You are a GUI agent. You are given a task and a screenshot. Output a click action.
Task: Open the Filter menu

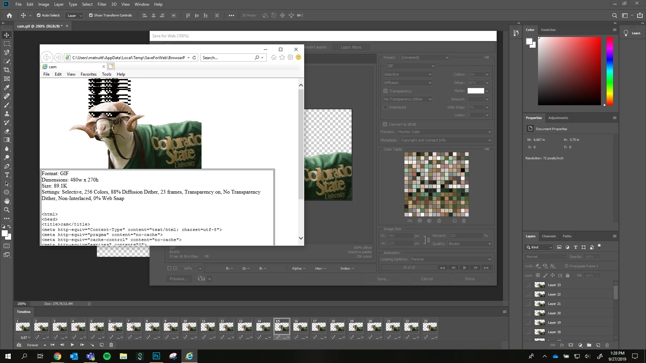(x=102, y=4)
